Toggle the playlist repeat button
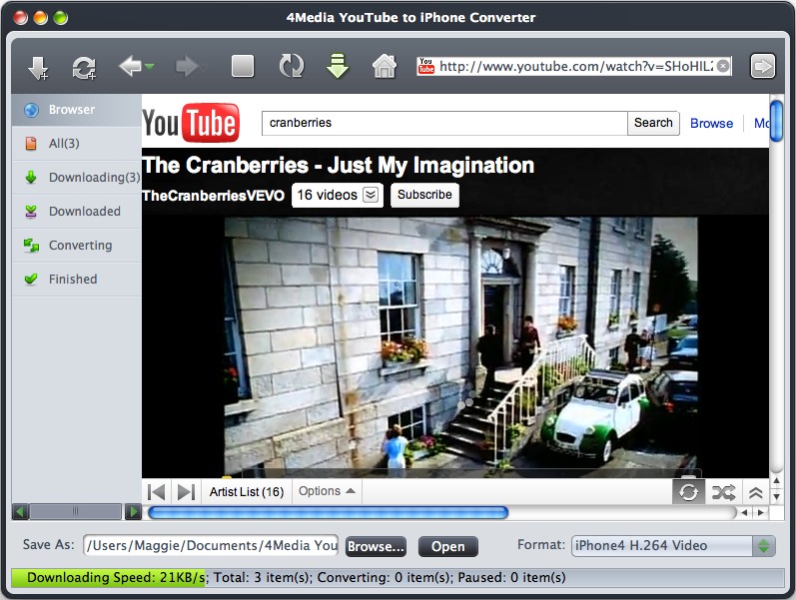The width and height of the screenshot is (796, 600). coord(688,492)
